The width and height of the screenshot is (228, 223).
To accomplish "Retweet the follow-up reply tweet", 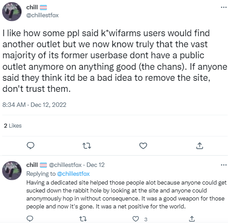I will click(83, 219).
